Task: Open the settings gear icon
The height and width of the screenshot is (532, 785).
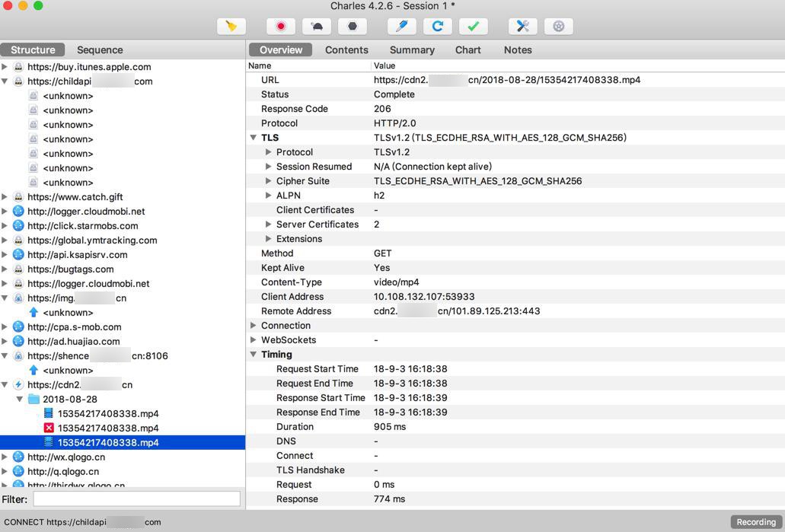Action: pyautogui.click(x=559, y=26)
